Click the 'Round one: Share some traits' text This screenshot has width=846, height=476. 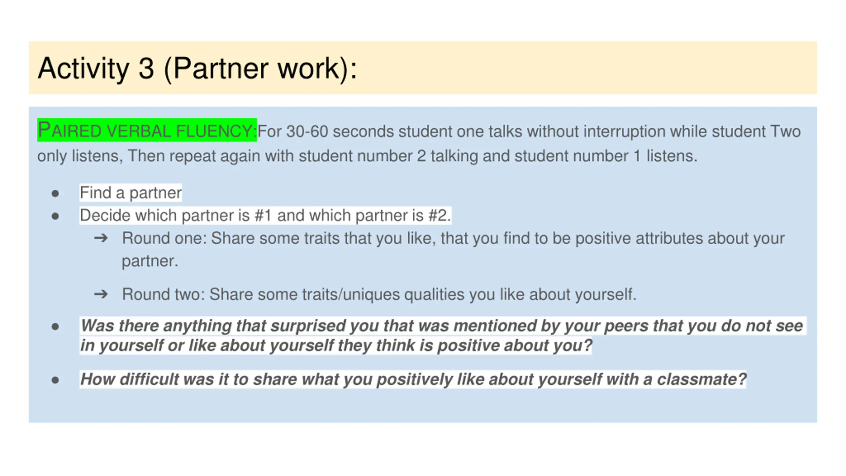(453, 238)
